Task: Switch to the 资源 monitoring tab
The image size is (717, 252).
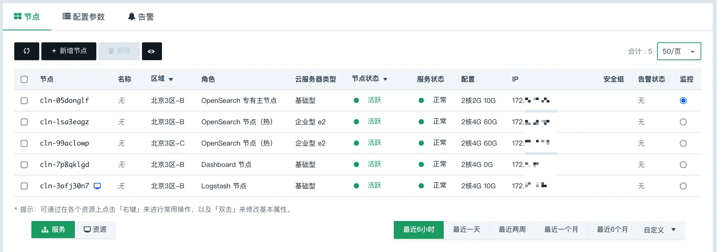Action: click(95, 230)
